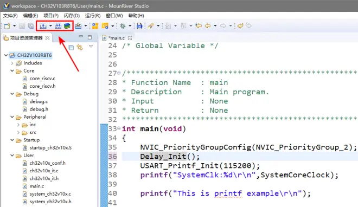Minimize the project explorer panel
Image resolution: width=358 pixels, height=207 pixels.
click(x=81, y=36)
